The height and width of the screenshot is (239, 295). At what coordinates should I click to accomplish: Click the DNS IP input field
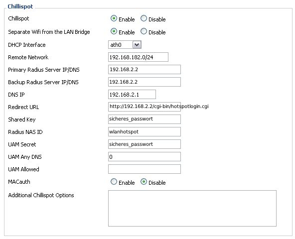(x=132, y=95)
